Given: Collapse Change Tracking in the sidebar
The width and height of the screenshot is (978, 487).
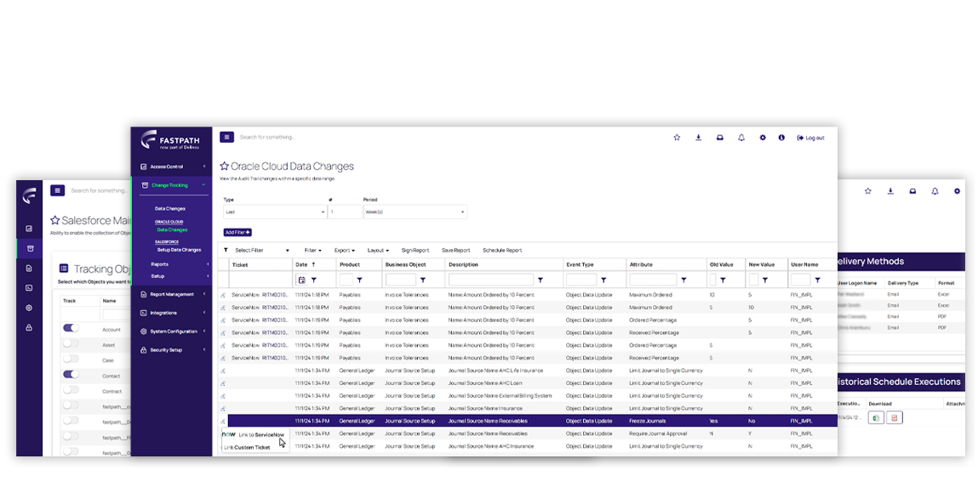Looking at the screenshot, I should coord(172,185).
